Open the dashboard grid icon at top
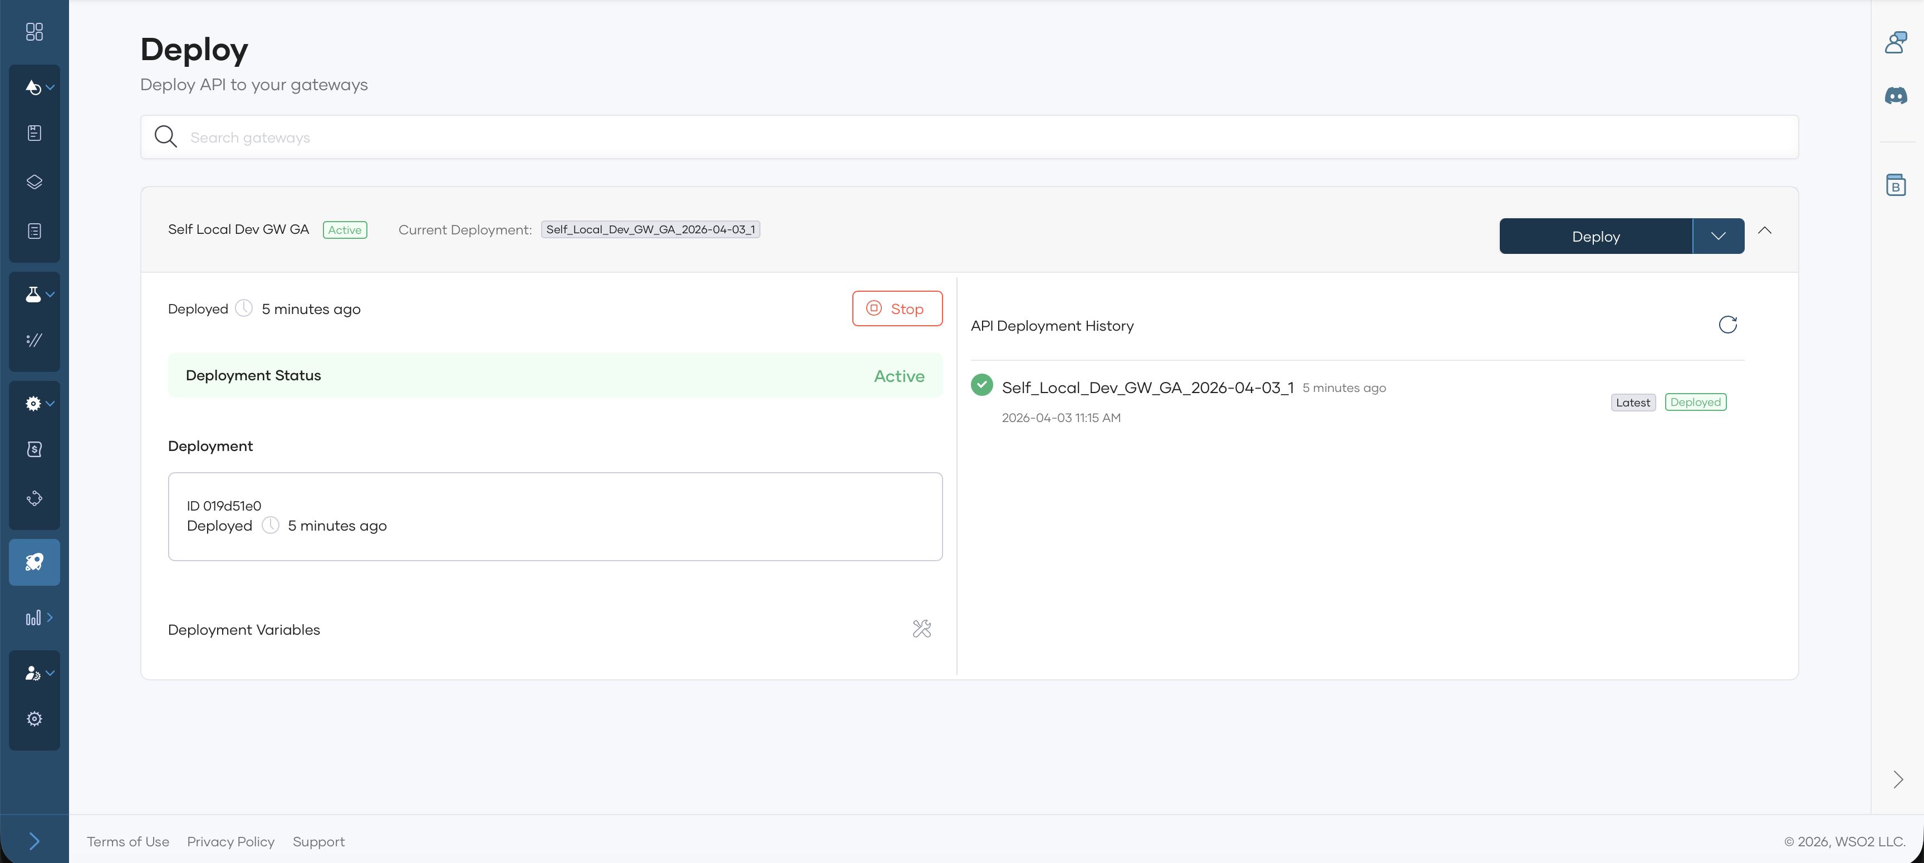 [35, 32]
